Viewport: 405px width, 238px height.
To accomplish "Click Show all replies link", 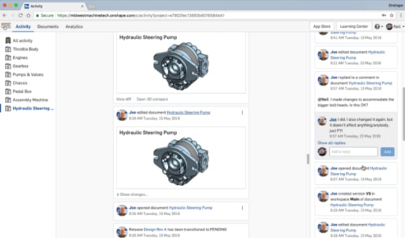I will click(332, 143).
